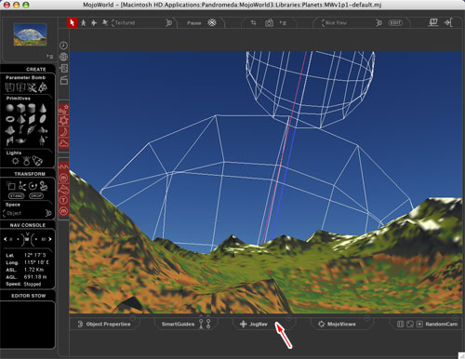Add a sphere primitive
The image size is (465, 359).
[10, 108]
